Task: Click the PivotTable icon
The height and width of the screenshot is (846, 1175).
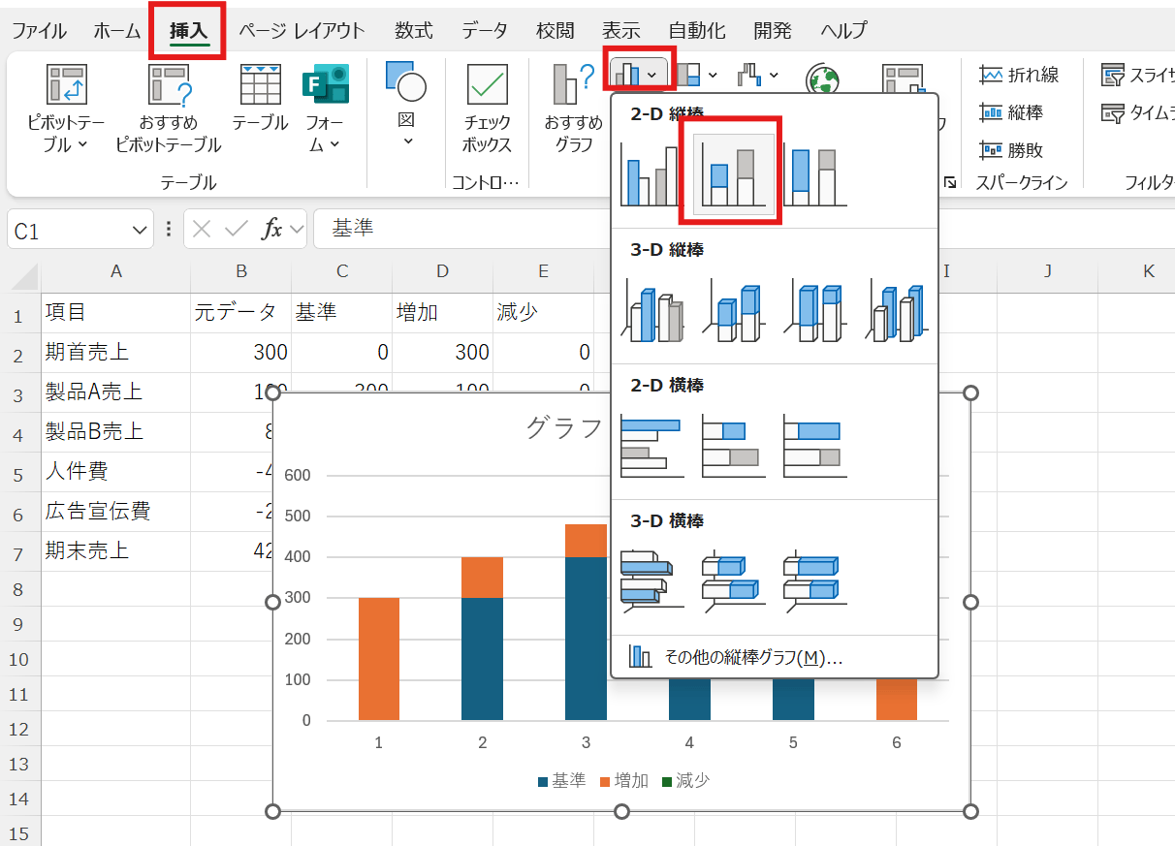Action: coord(67,85)
